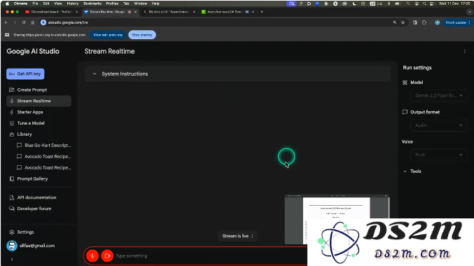Expand the Tools section

(x=412, y=171)
